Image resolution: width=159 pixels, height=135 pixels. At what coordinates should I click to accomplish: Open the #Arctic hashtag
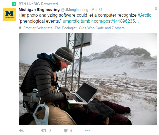pyautogui.click(x=144, y=15)
